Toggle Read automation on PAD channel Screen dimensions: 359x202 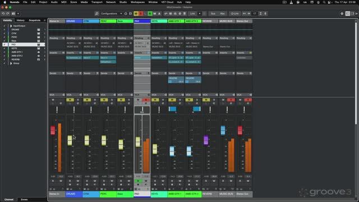[138, 181]
